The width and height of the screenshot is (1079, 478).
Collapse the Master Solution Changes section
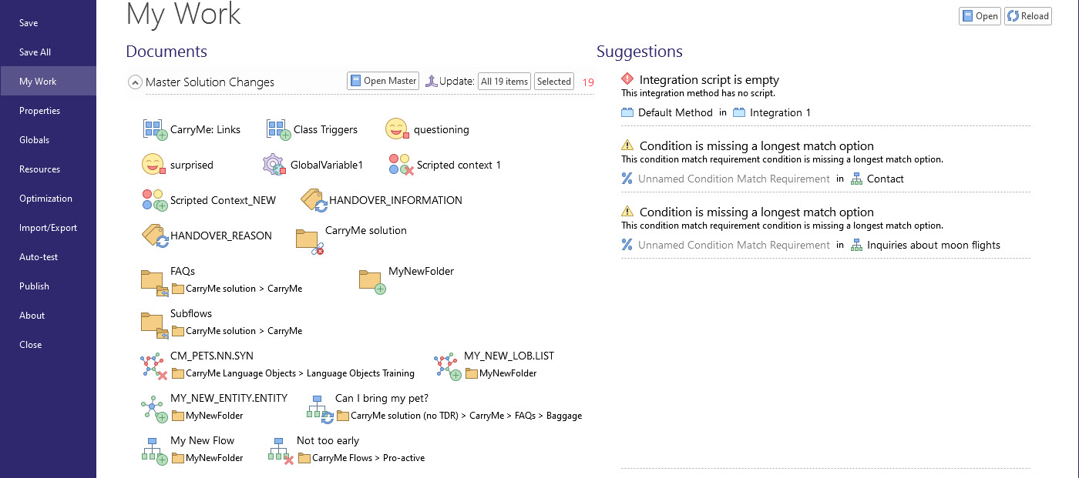[x=135, y=82]
